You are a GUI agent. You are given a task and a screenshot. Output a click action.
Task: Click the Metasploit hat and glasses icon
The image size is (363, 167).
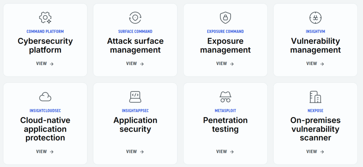pyautogui.click(x=225, y=96)
